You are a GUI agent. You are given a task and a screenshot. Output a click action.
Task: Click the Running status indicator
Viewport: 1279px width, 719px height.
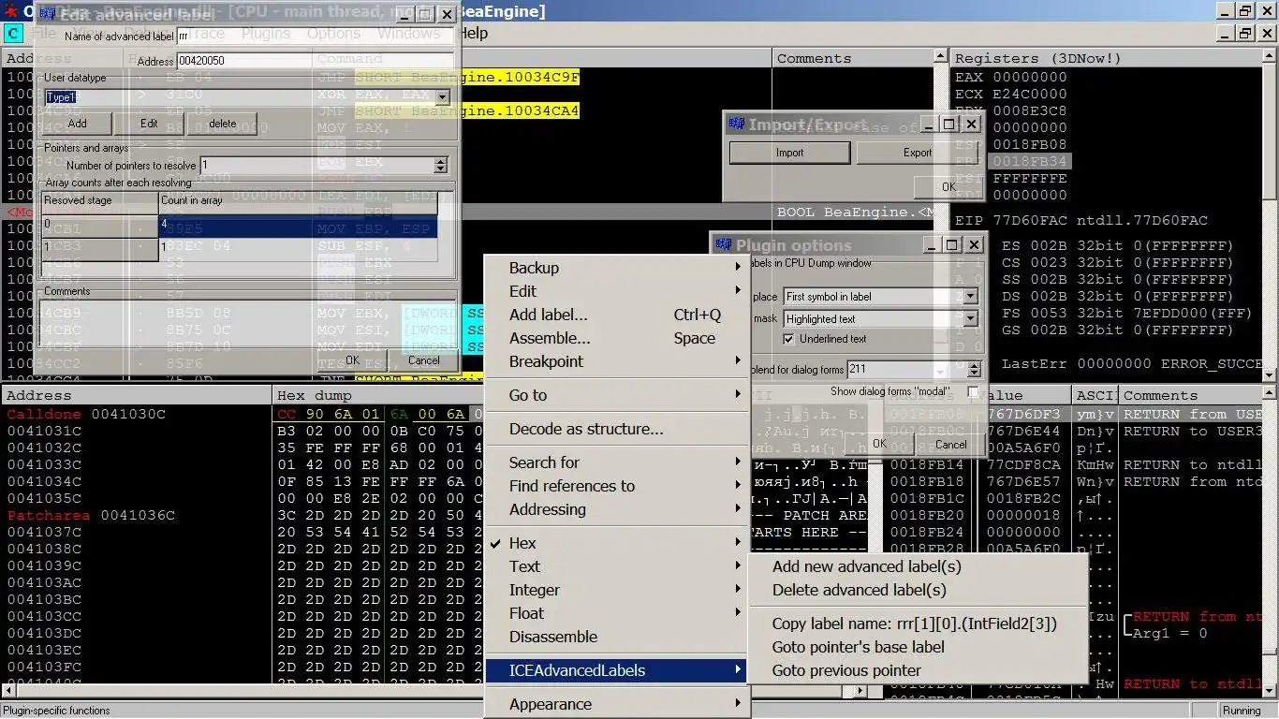(1242, 711)
